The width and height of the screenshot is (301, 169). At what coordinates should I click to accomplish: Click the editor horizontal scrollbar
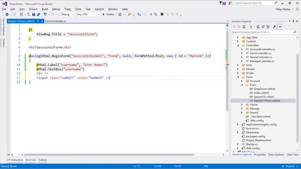pos(109,154)
